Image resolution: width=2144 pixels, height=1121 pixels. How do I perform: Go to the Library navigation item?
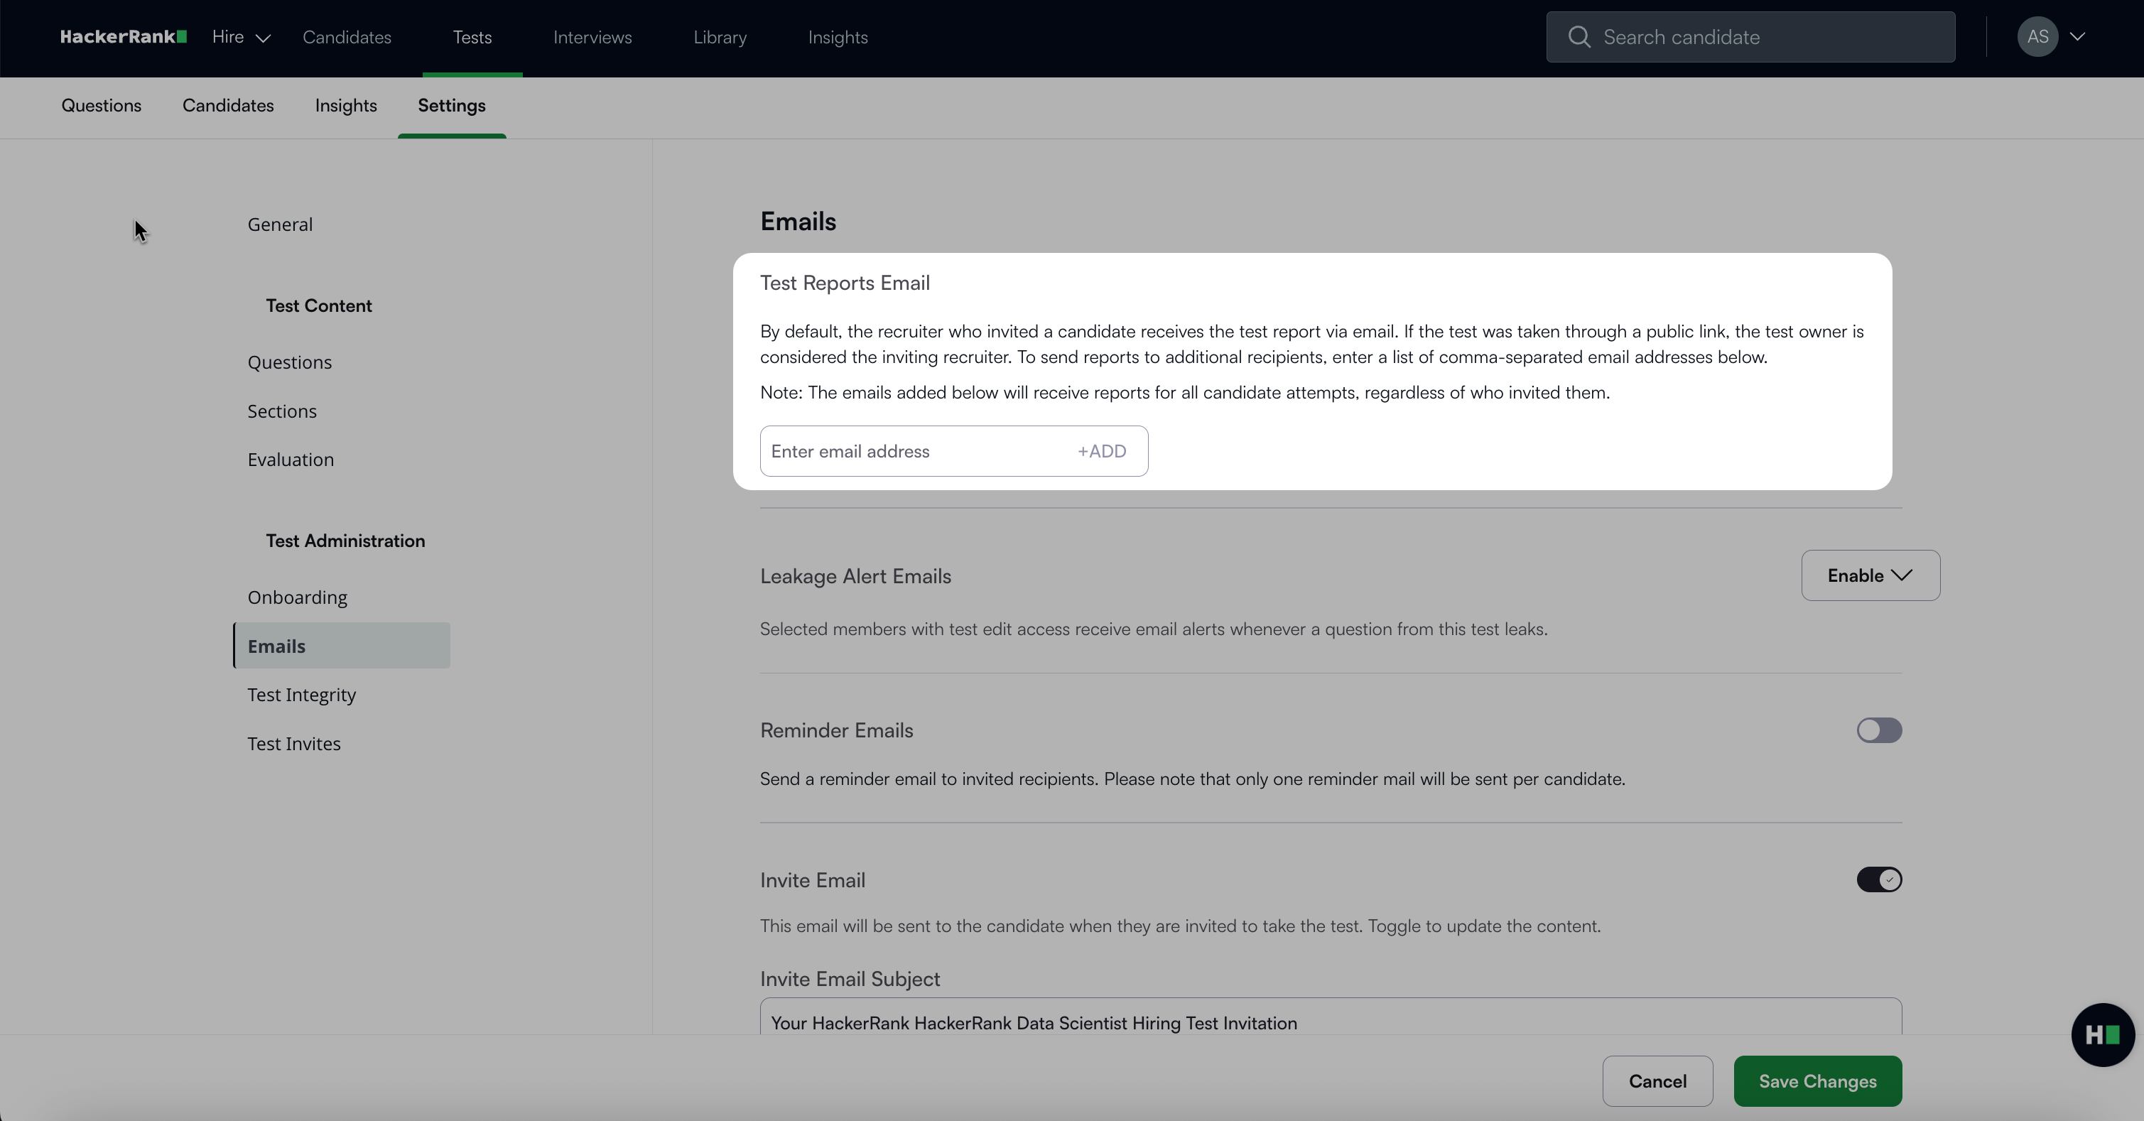coord(719,38)
